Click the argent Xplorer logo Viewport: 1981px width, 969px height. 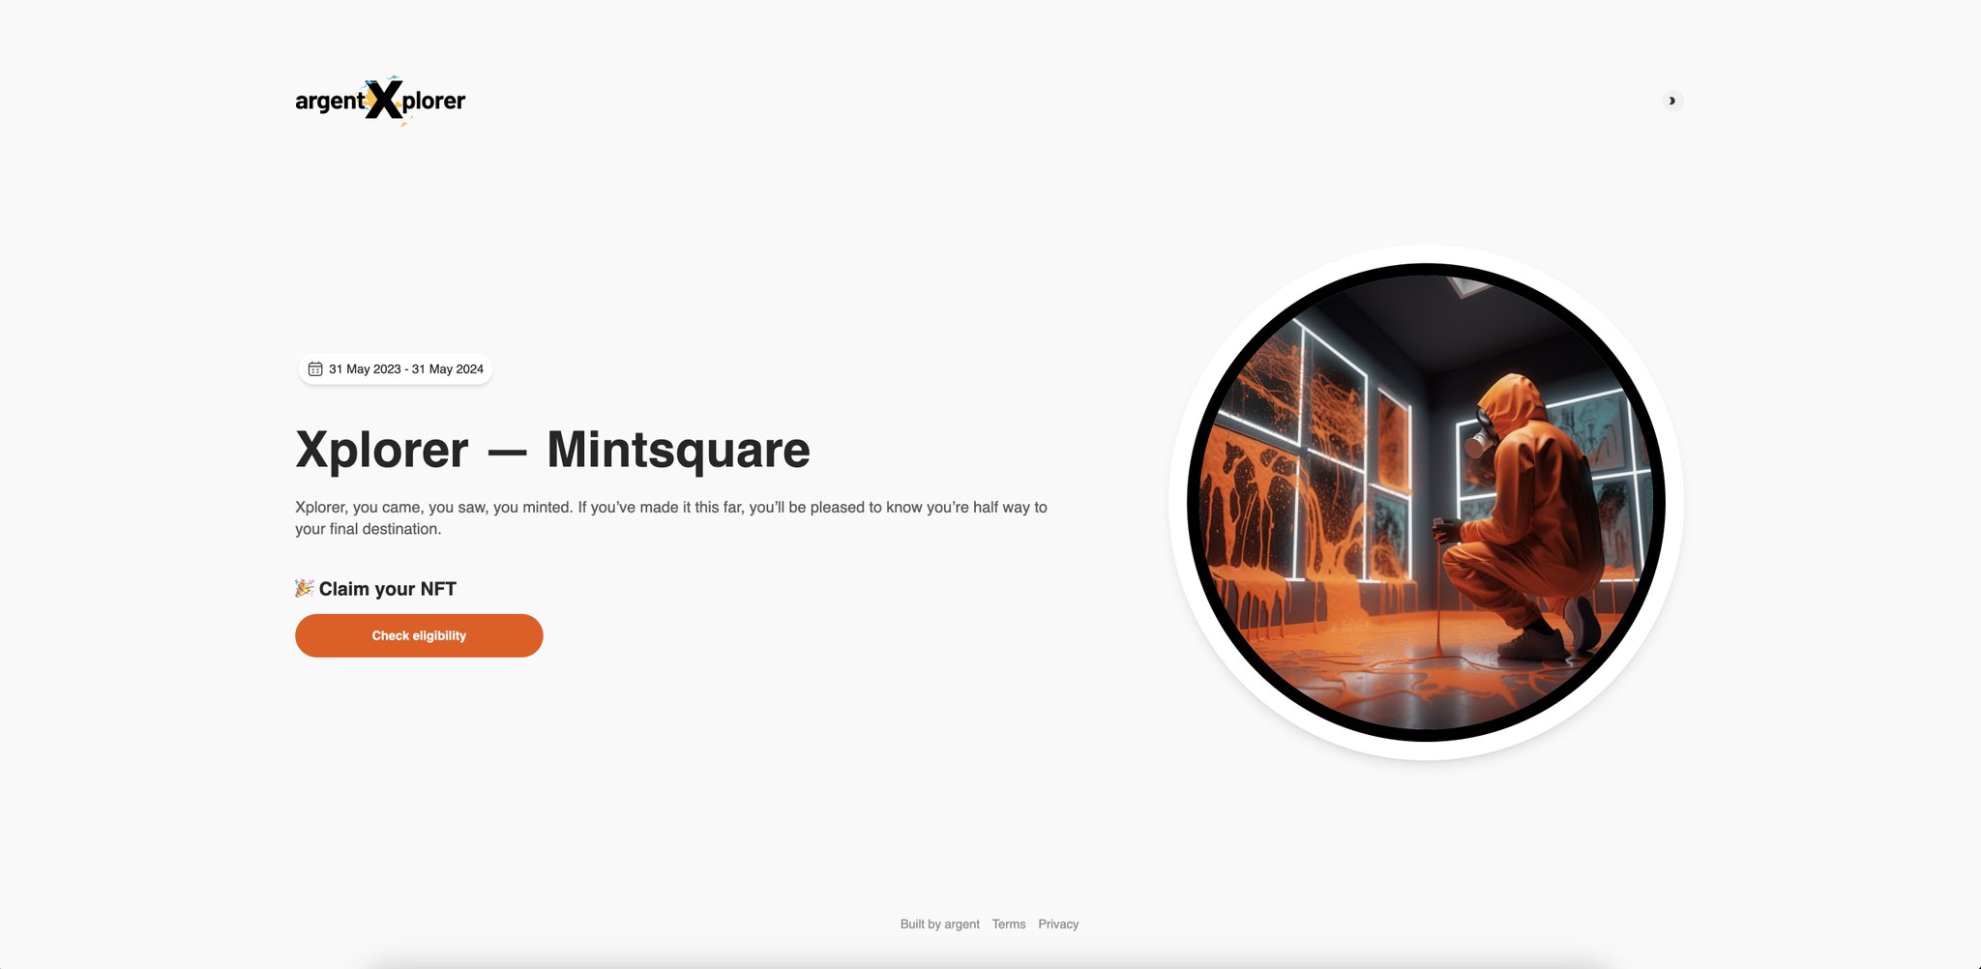(380, 101)
